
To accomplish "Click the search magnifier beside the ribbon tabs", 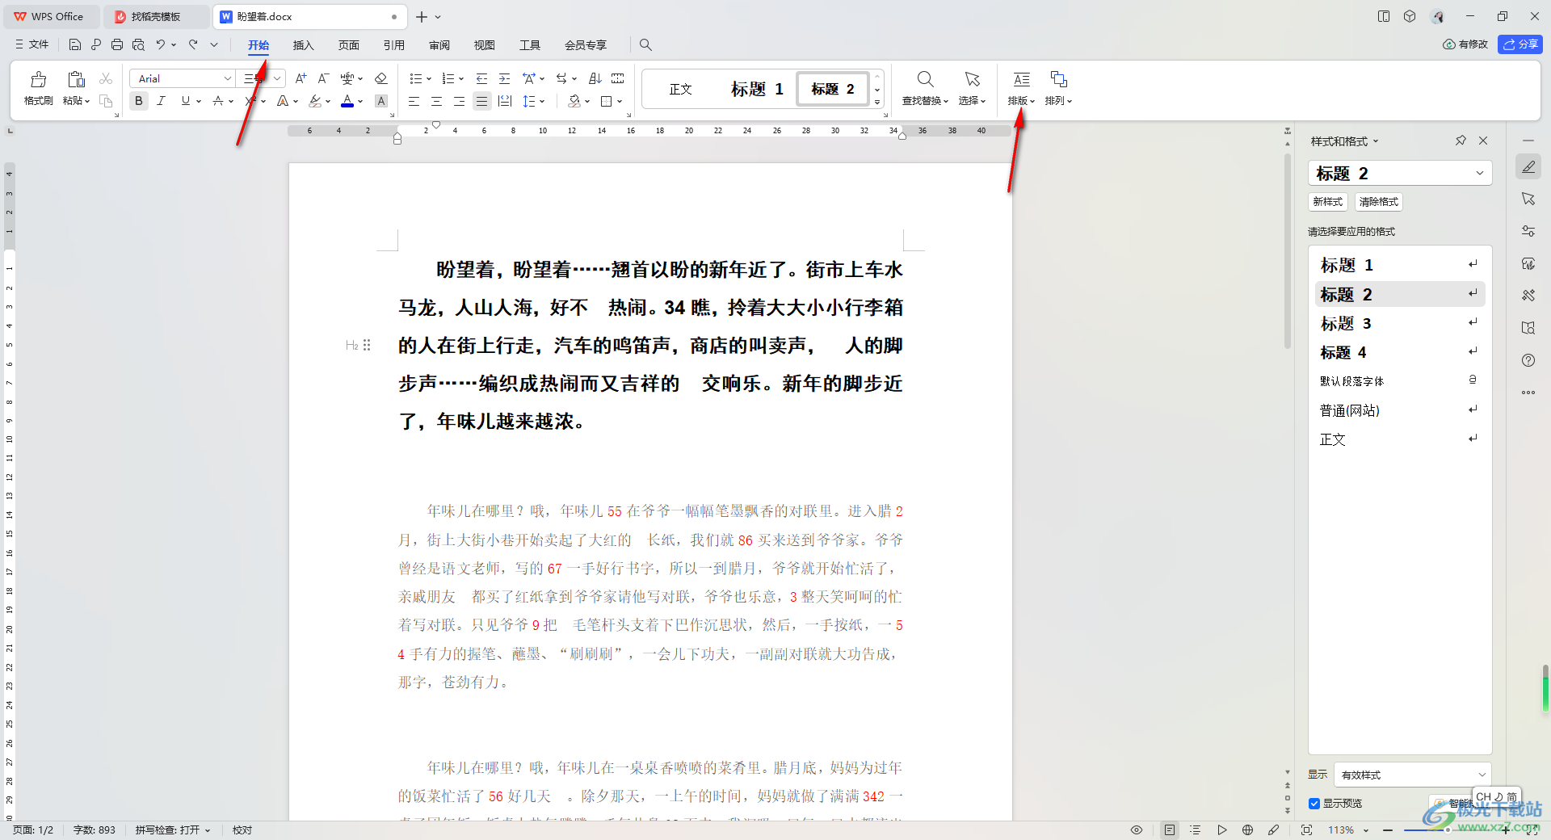I will coord(645,44).
